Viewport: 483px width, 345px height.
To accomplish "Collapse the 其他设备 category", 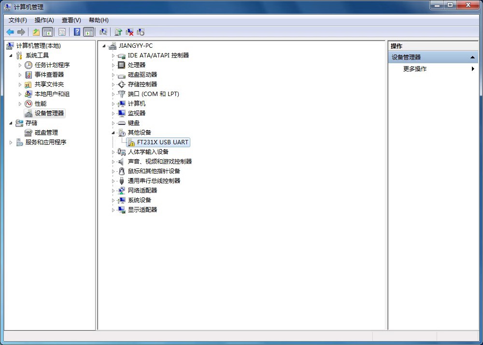I will 113,133.
